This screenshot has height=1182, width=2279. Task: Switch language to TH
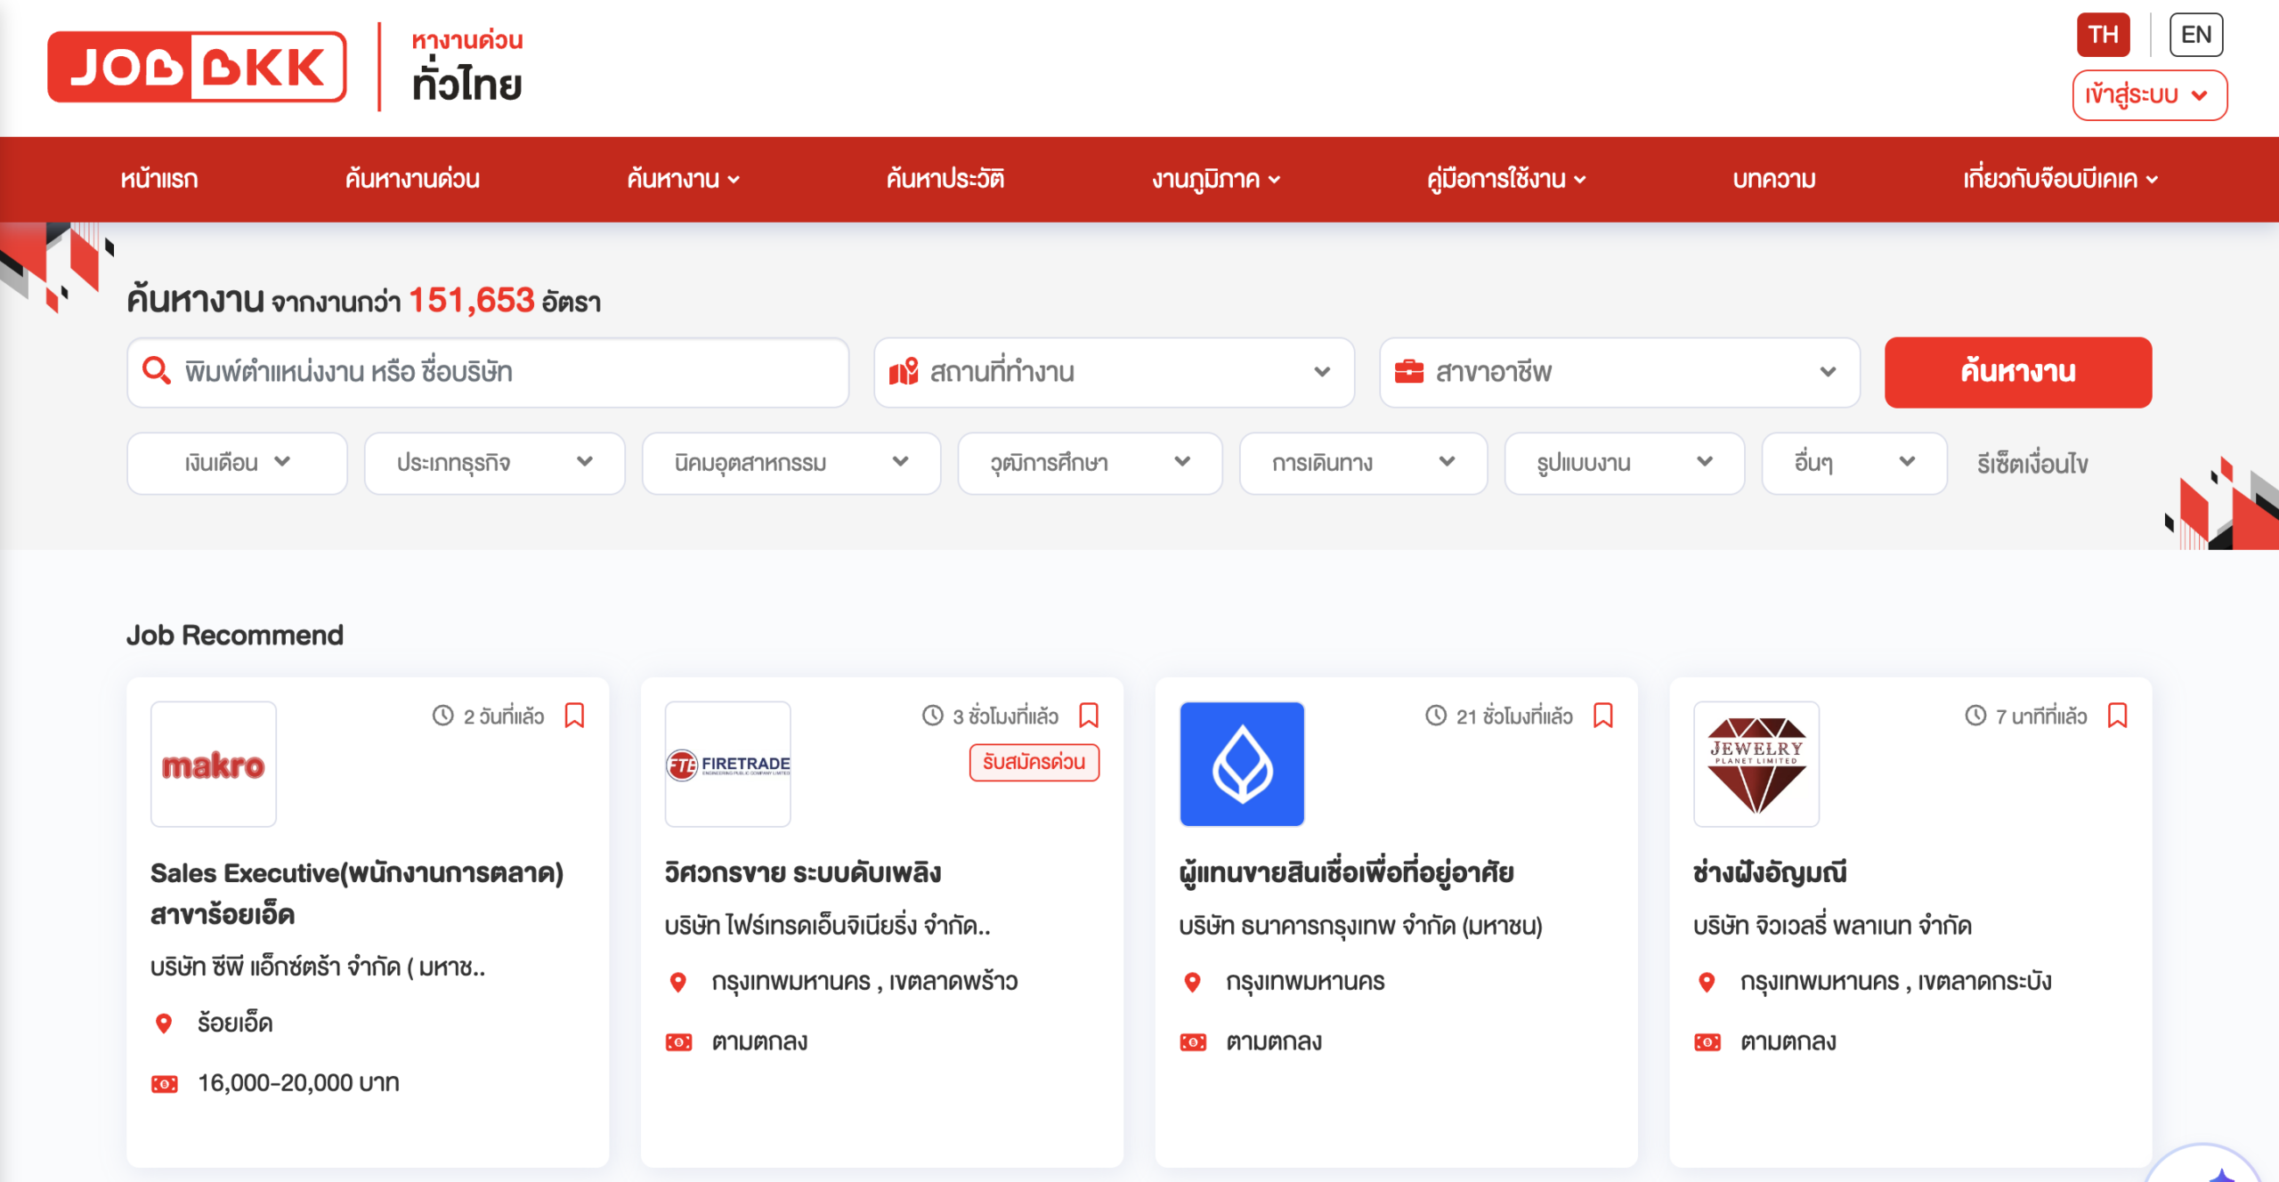point(2103,35)
